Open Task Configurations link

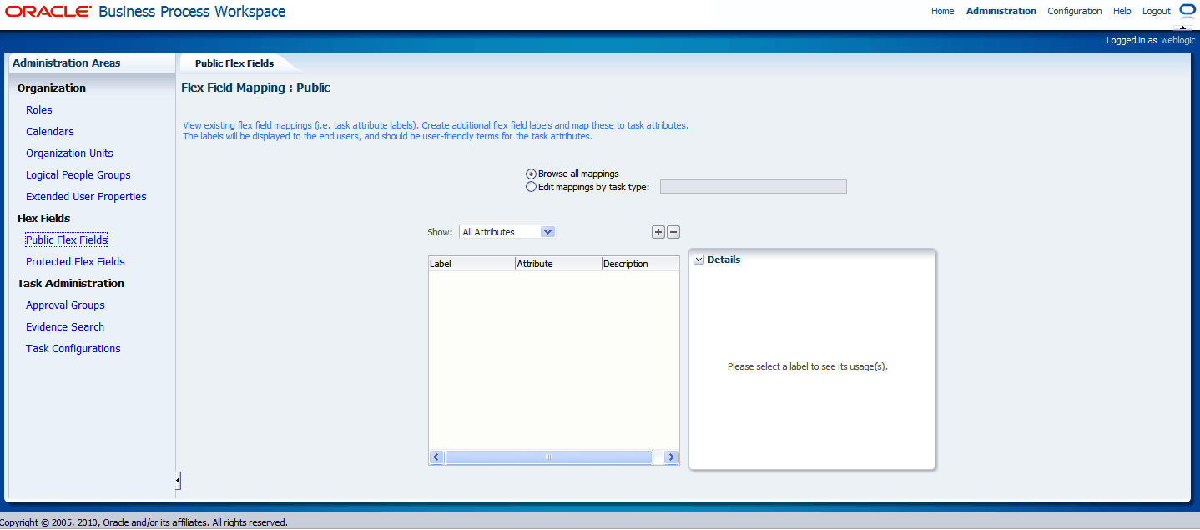click(x=73, y=349)
